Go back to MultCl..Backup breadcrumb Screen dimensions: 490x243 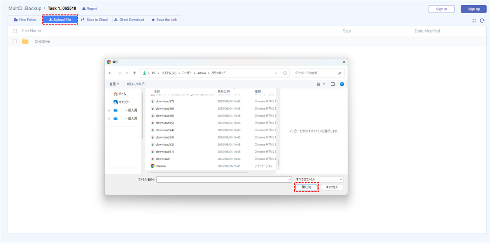pos(24,8)
